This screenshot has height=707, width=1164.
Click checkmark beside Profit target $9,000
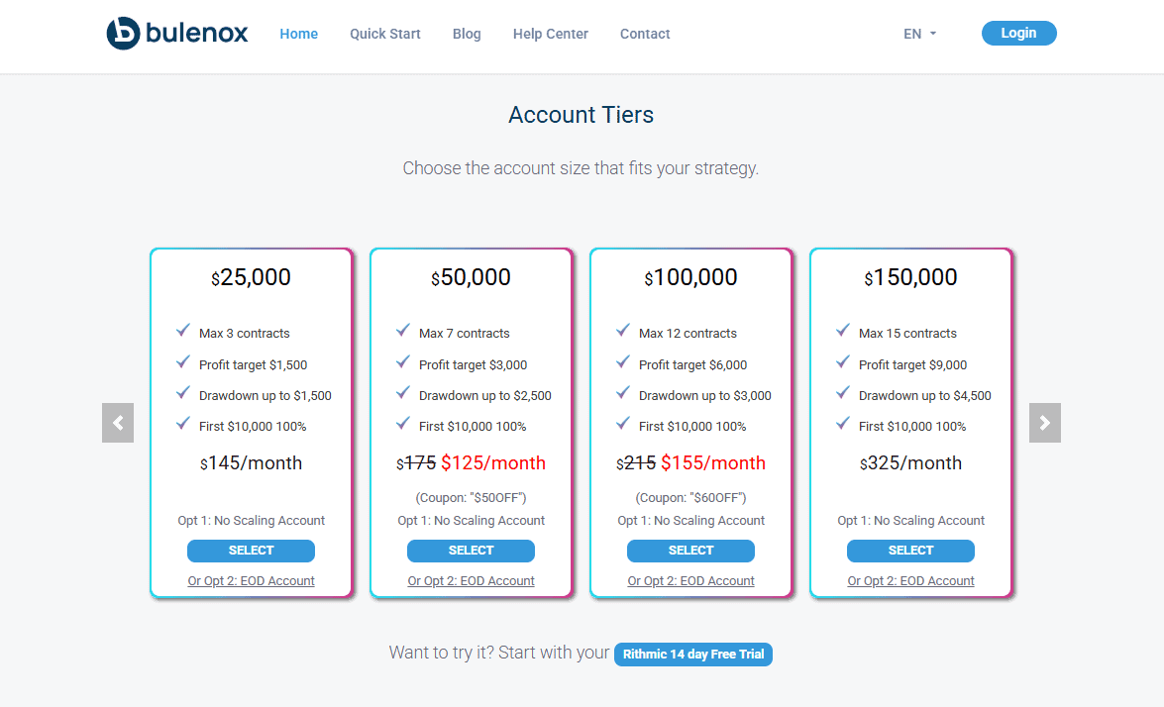(843, 362)
